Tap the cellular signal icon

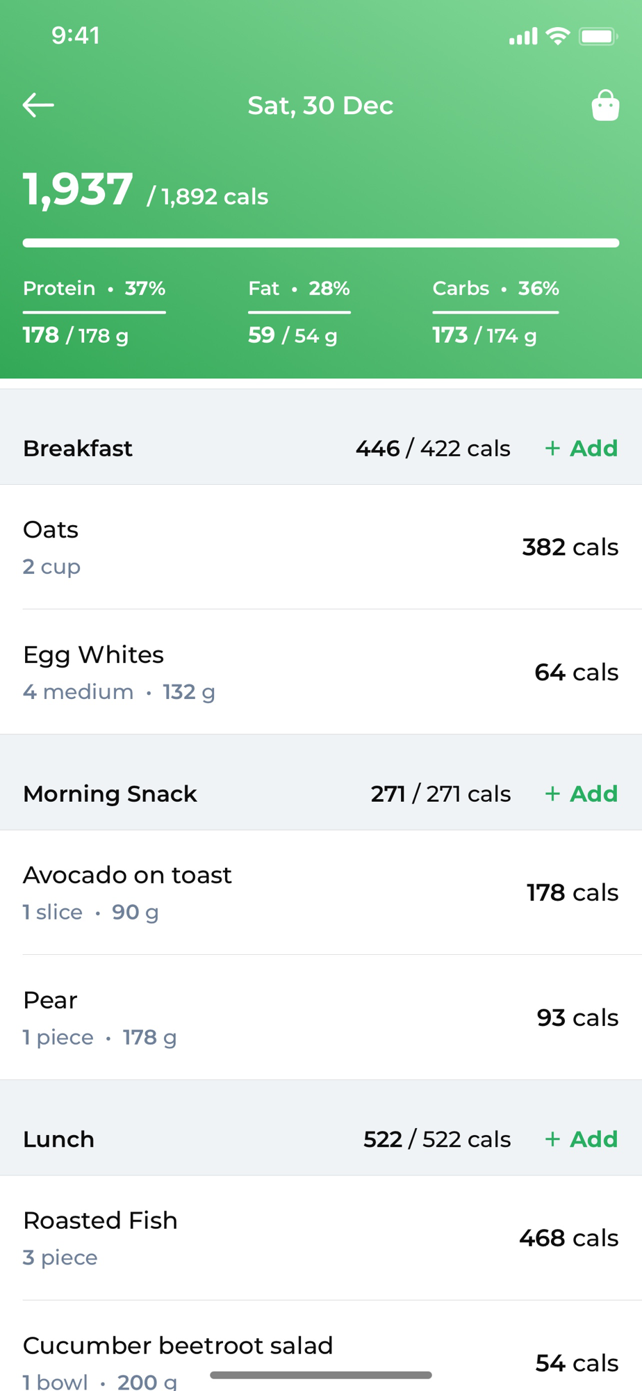(523, 36)
